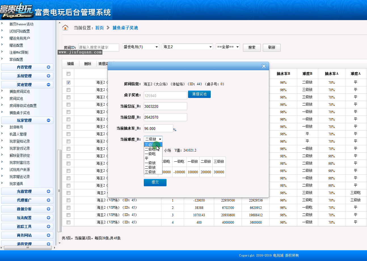This screenshot has height=261, width=367.
Task: Choose 一级吃 in the difficulty list
Action: pyautogui.click(x=153, y=154)
